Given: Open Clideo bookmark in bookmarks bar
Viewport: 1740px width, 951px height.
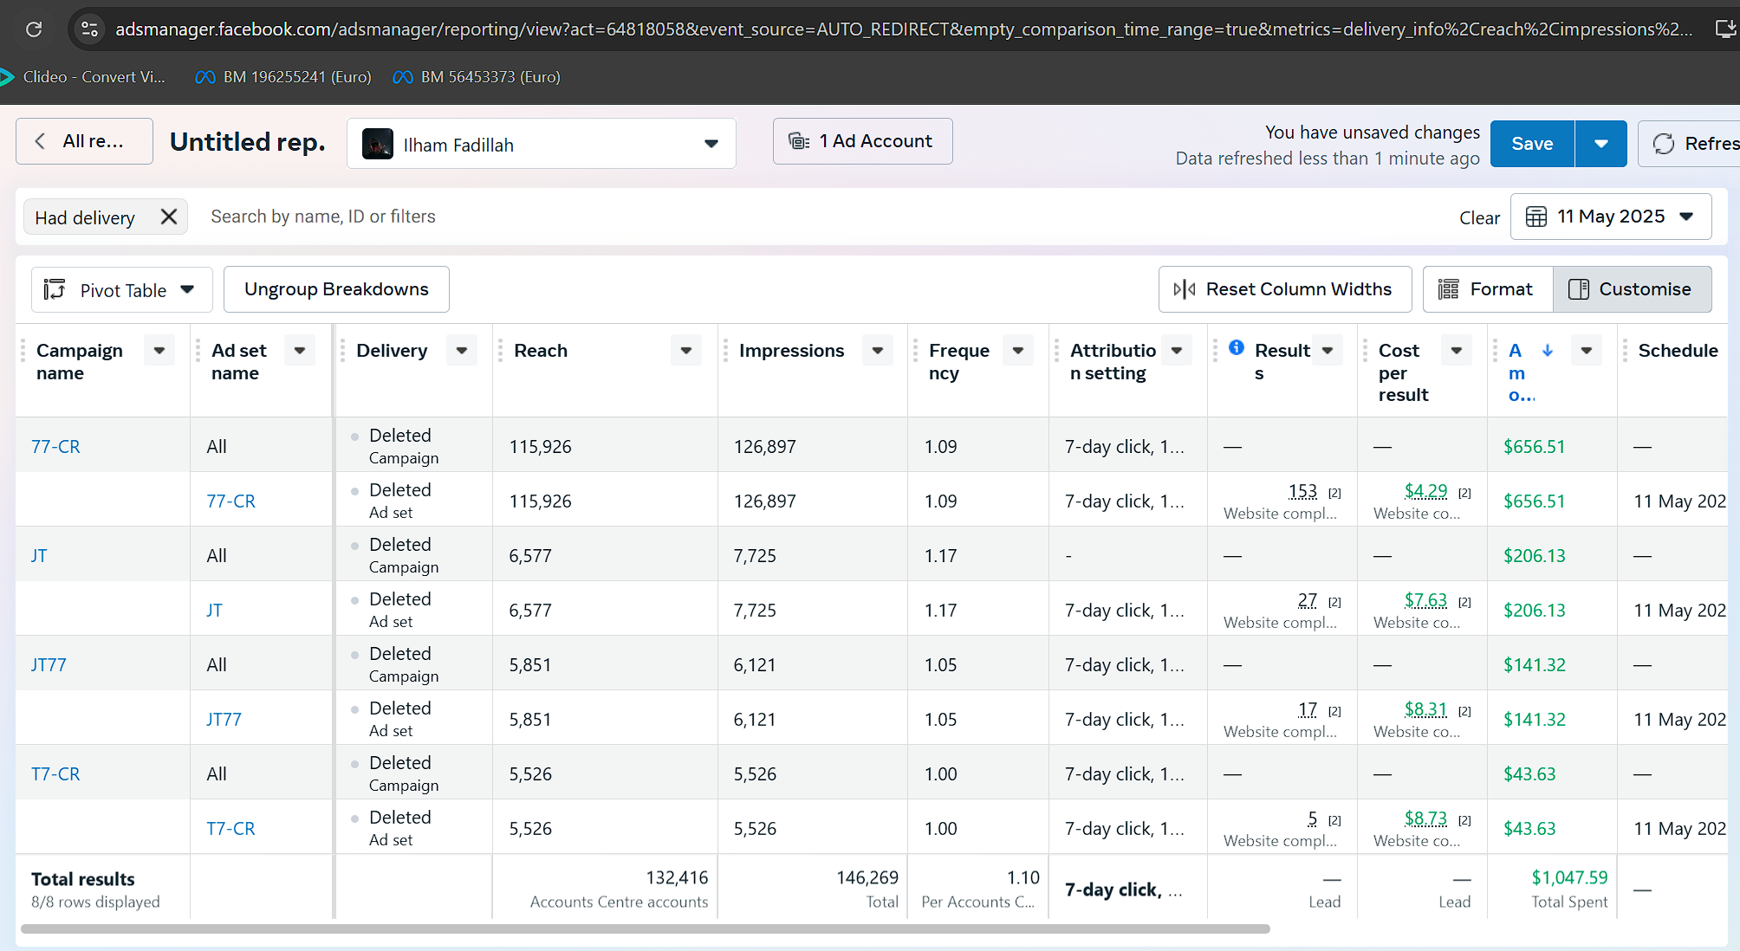Looking at the screenshot, I should point(83,77).
